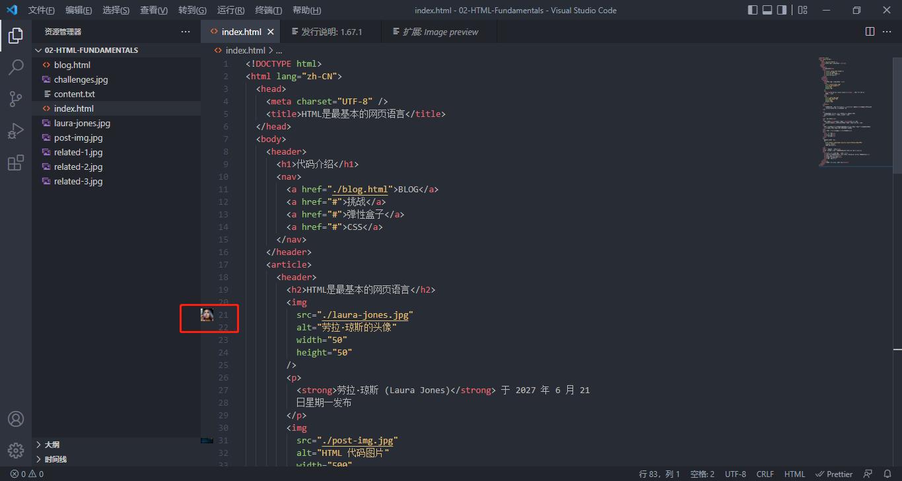Open the Search view
This screenshot has height=481, width=902.
[16, 67]
